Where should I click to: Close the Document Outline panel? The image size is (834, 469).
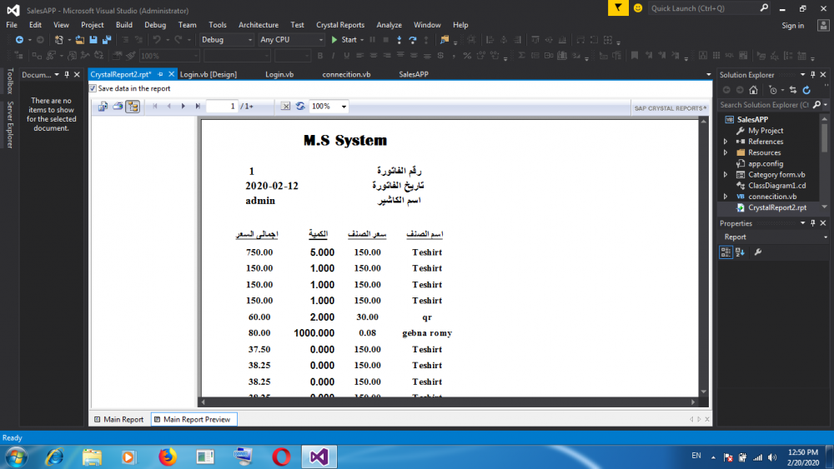(x=77, y=75)
